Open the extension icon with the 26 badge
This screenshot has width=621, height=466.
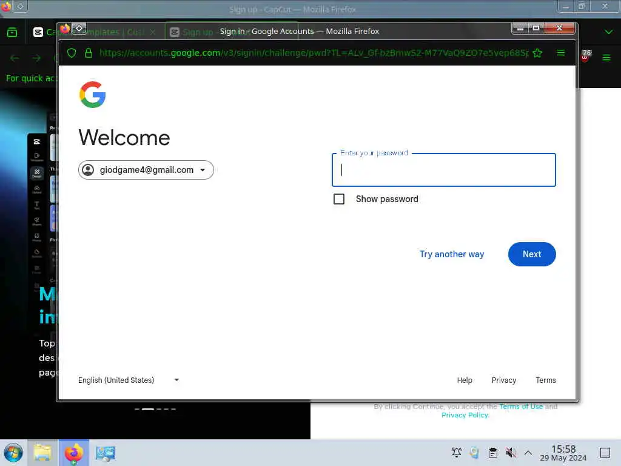tap(586, 56)
